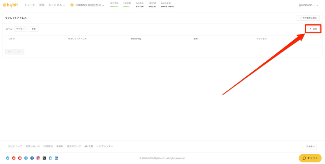Screen dimensions: 325x164
Task: Open the すべて coin filter dropdown
Action: [x=21, y=29]
